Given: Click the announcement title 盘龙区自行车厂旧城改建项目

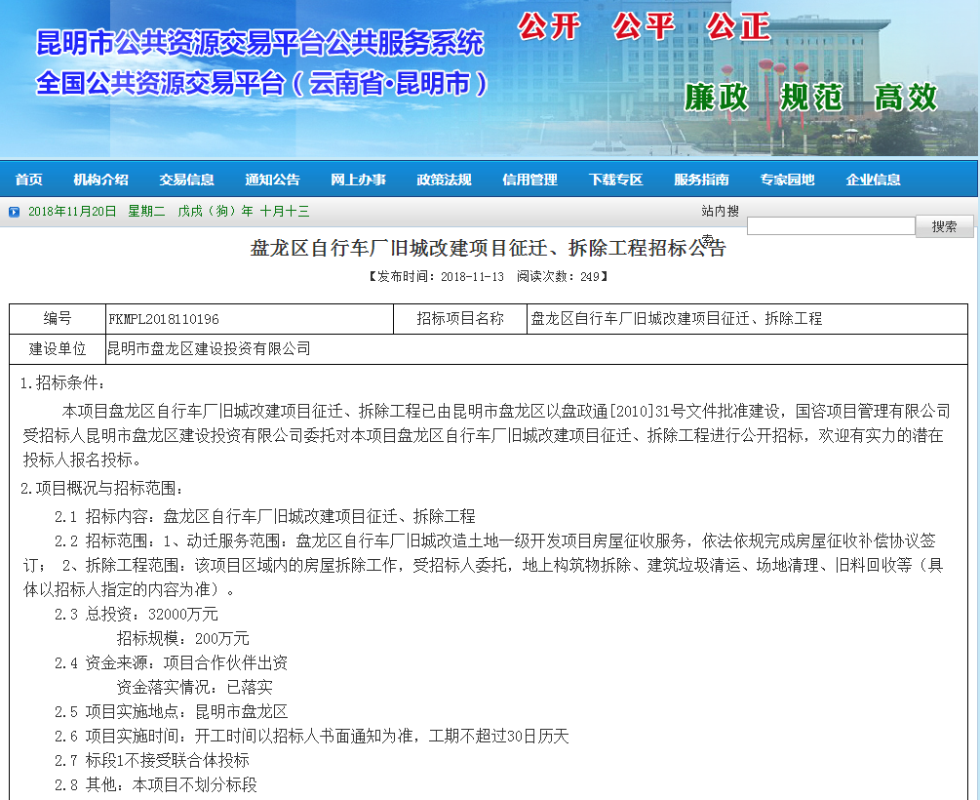Looking at the screenshot, I should click(488, 249).
